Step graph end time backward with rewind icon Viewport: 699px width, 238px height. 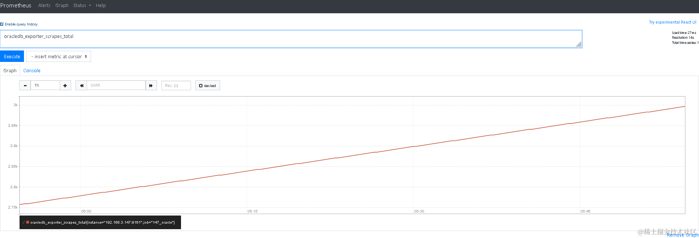click(81, 85)
